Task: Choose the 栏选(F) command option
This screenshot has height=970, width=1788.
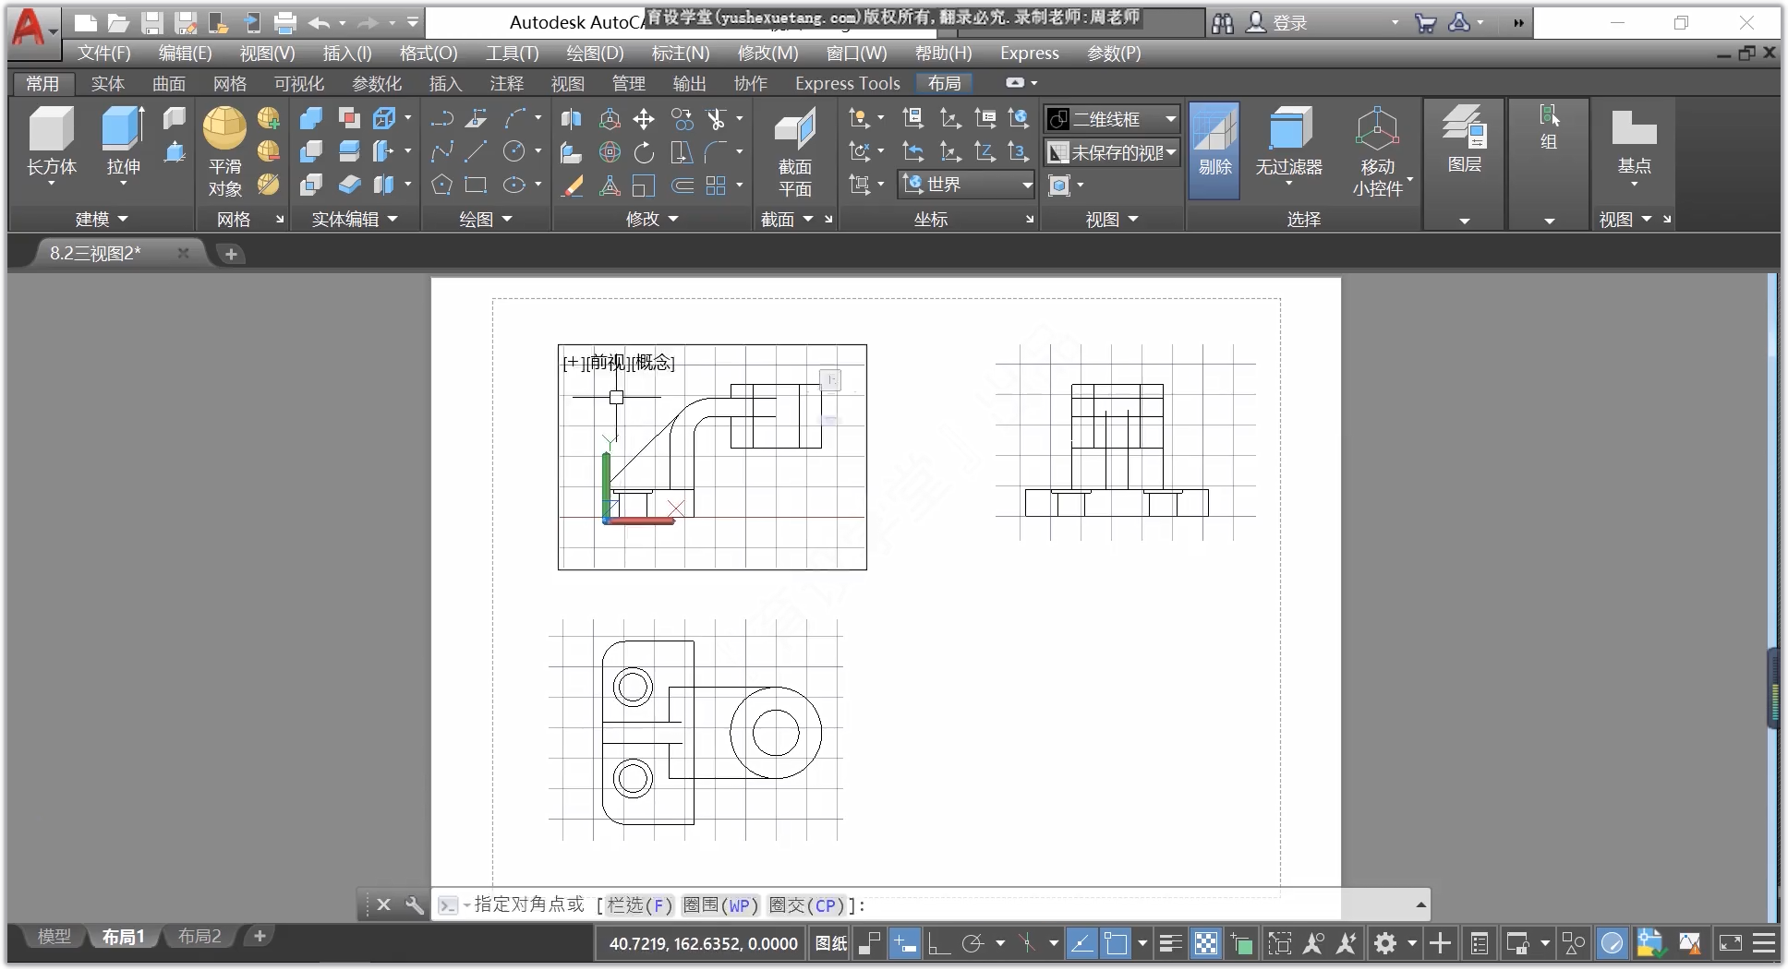Action: click(638, 905)
